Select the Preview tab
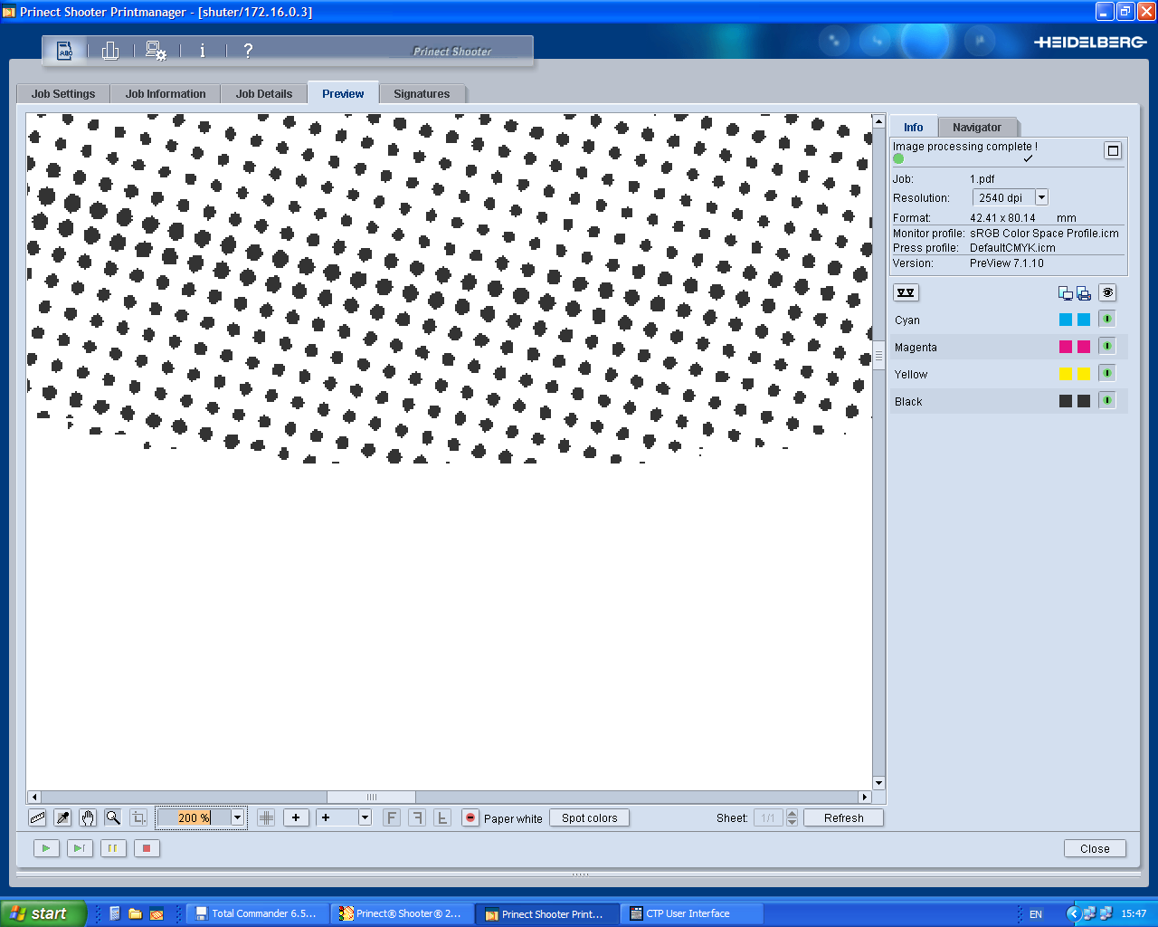The width and height of the screenshot is (1158, 927). coord(343,94)
